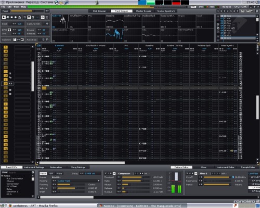Copy instrument with the copy icon
260x208 pixels.
[x=218, y=28]
